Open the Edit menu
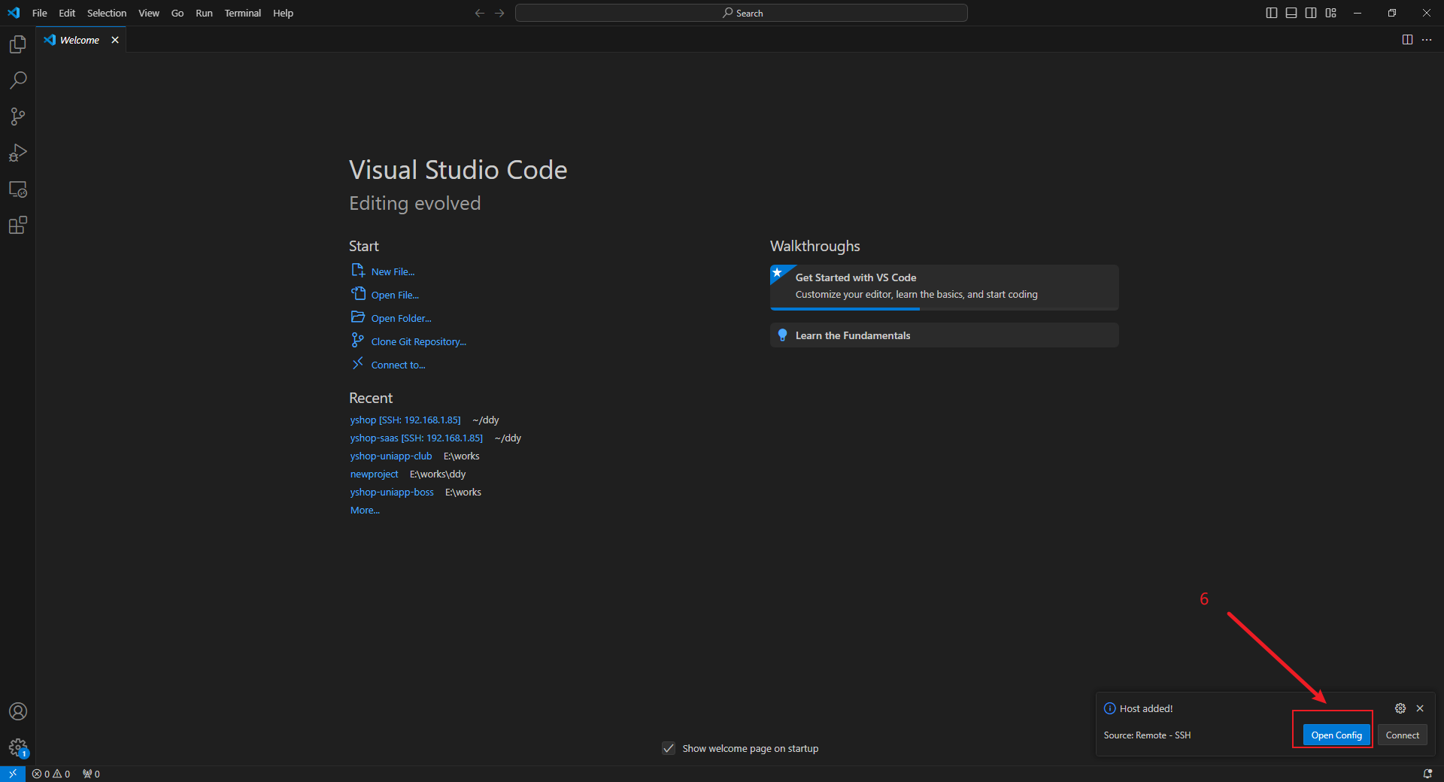 click(67, 13)
